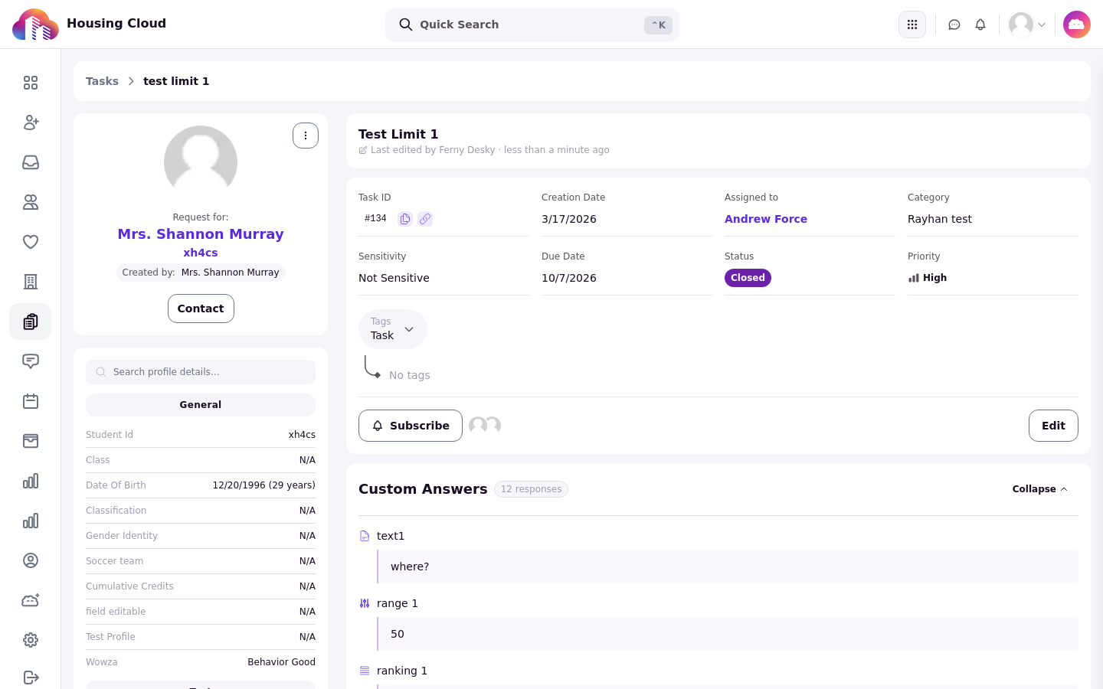The image size is (1103, 689).
Task: Open the user circle icon in sidebar
Action: [31, 560]
